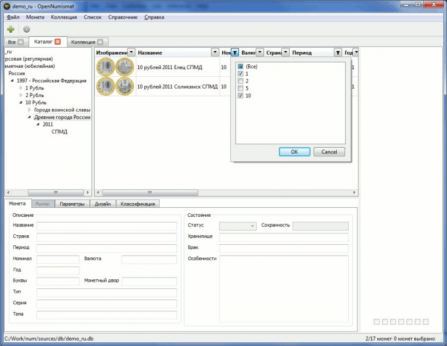Viewport: 447px width, 346px height.
Task: Close the Все tab using its X
Action: click(20, 42)
